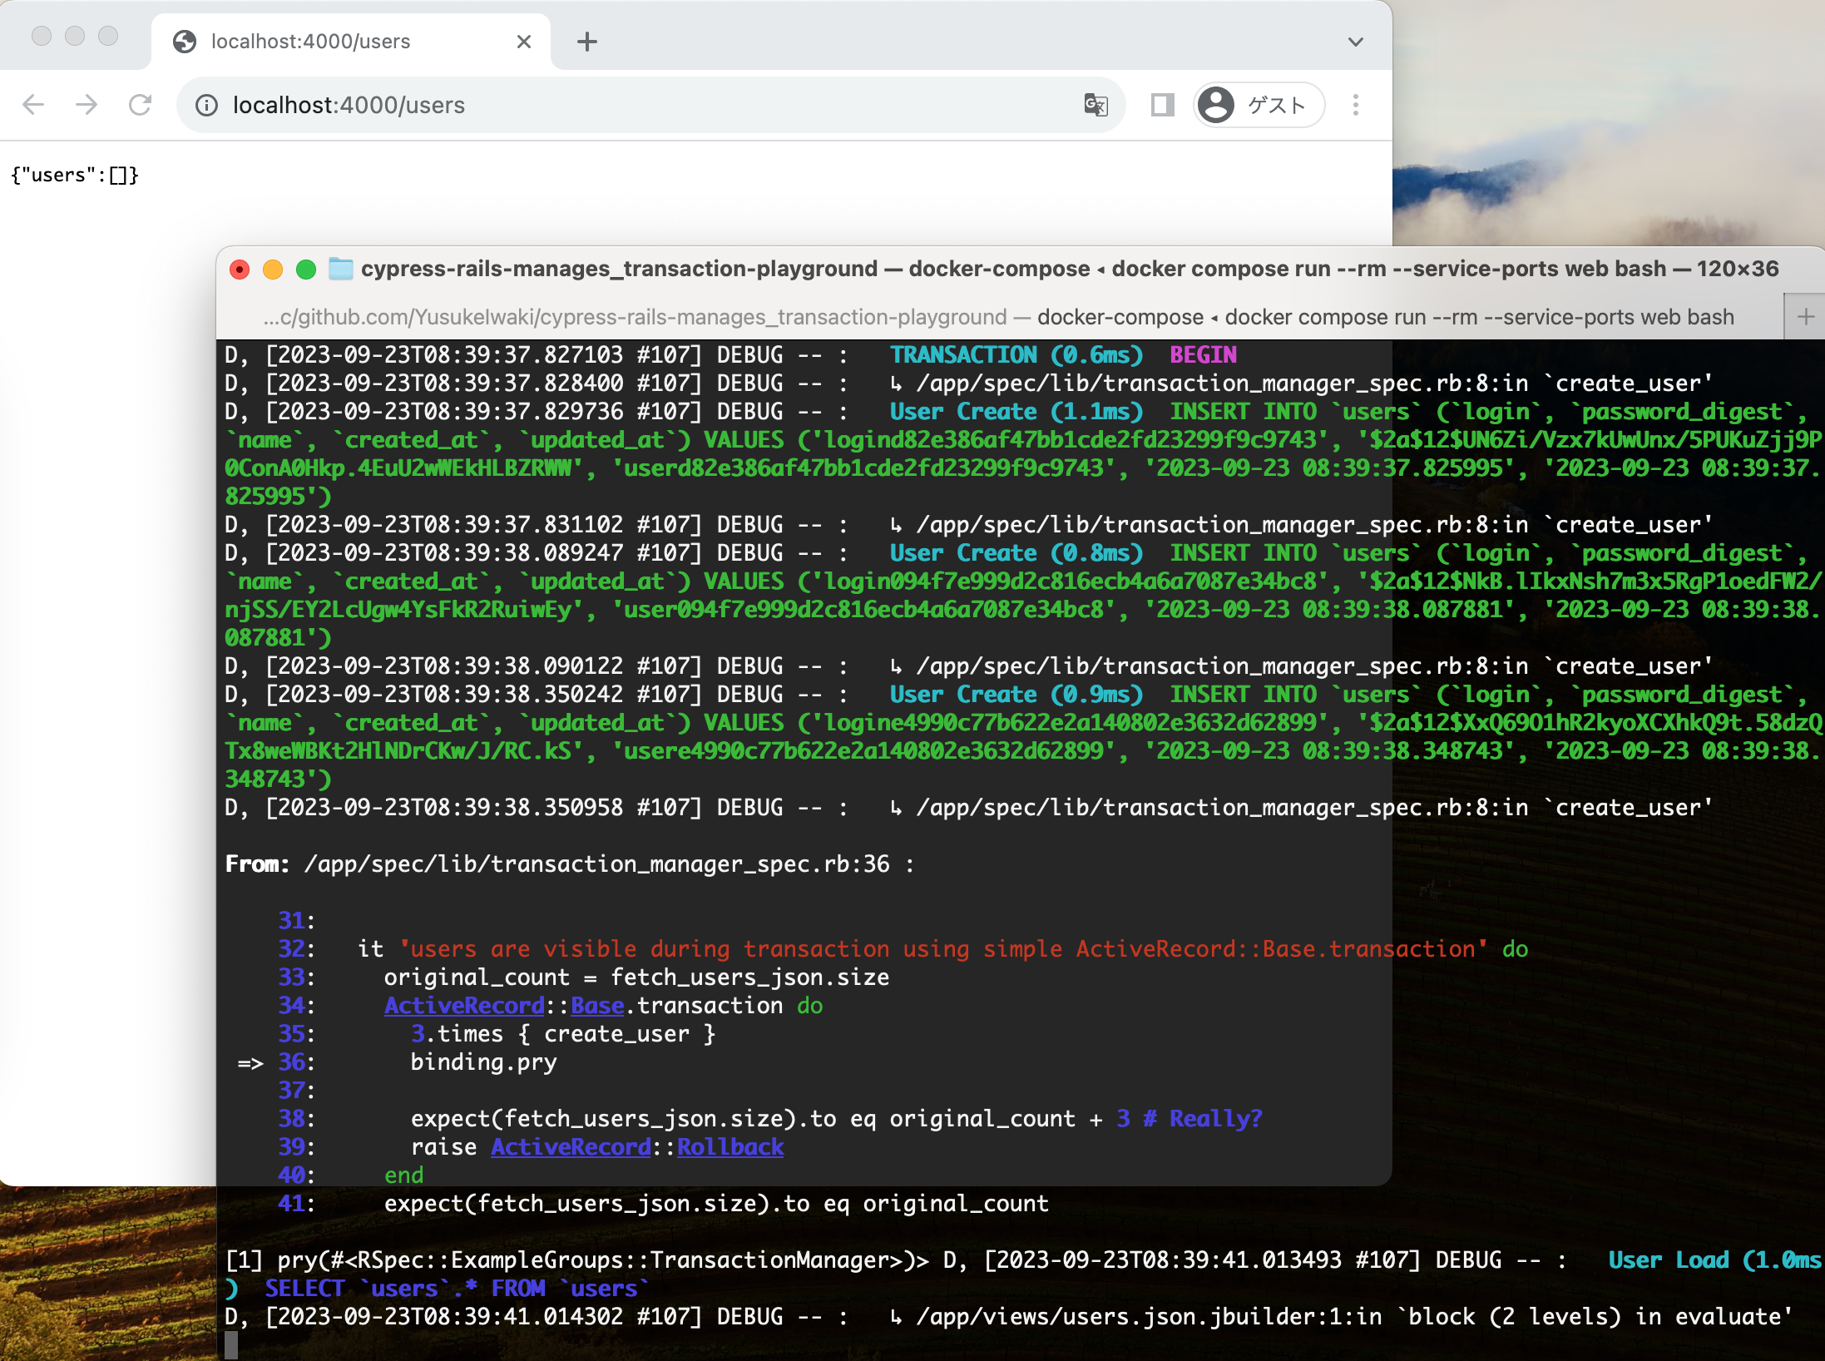Reload the localhost:4000/users page
The image size is (1825, 1361).
(x=140, y=105)
